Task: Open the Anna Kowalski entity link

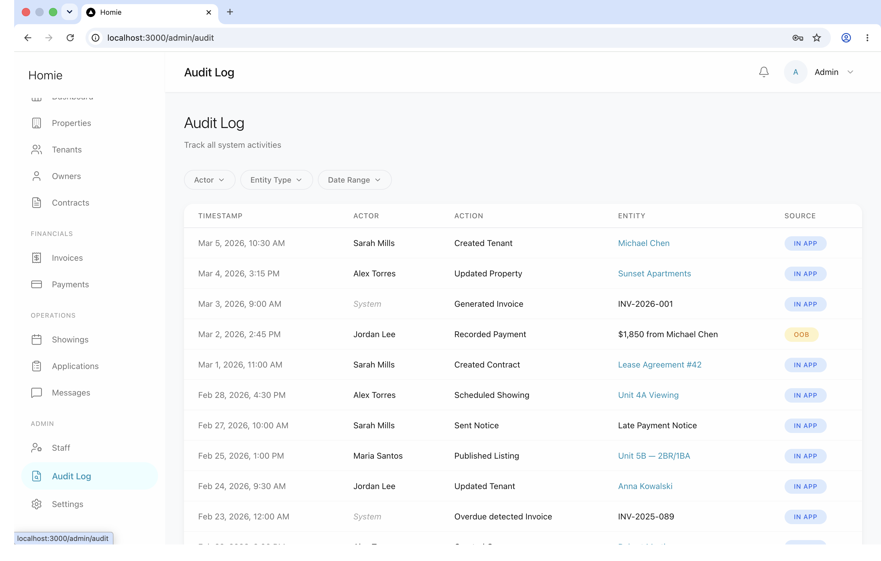Action: click(x=645, y=486)
